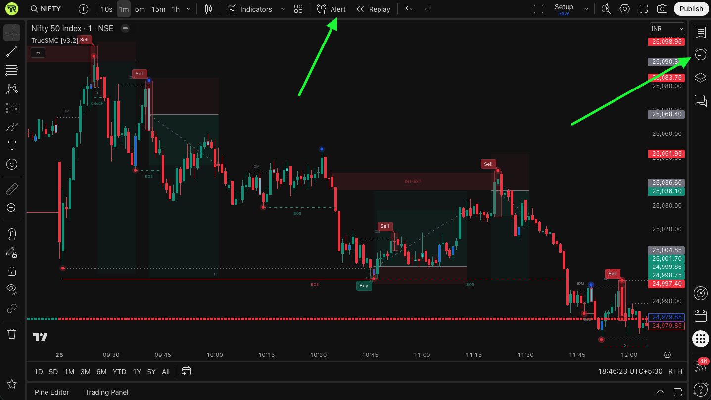This screenshot has width=711, height=400.
Task: Collapse the TrueSMC indicator legend
Action: click(38, 52)
